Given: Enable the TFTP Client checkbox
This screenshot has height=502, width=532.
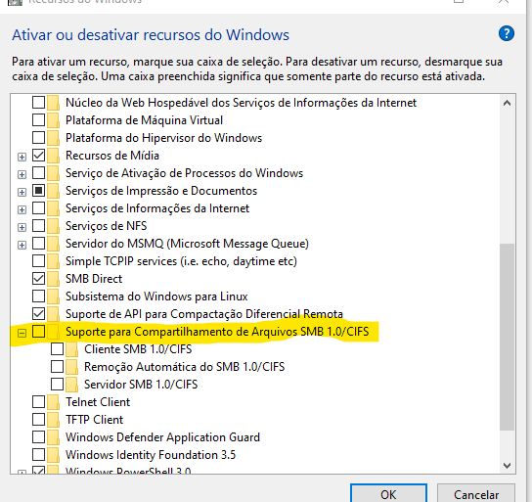Looking at the screenshot, I should coord(38,419).
